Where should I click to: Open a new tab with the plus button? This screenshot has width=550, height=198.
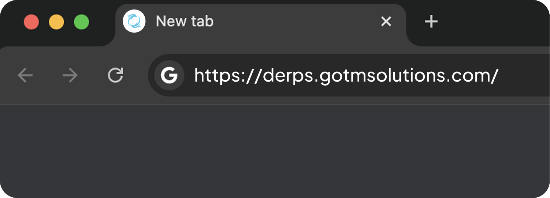[431, 22]
